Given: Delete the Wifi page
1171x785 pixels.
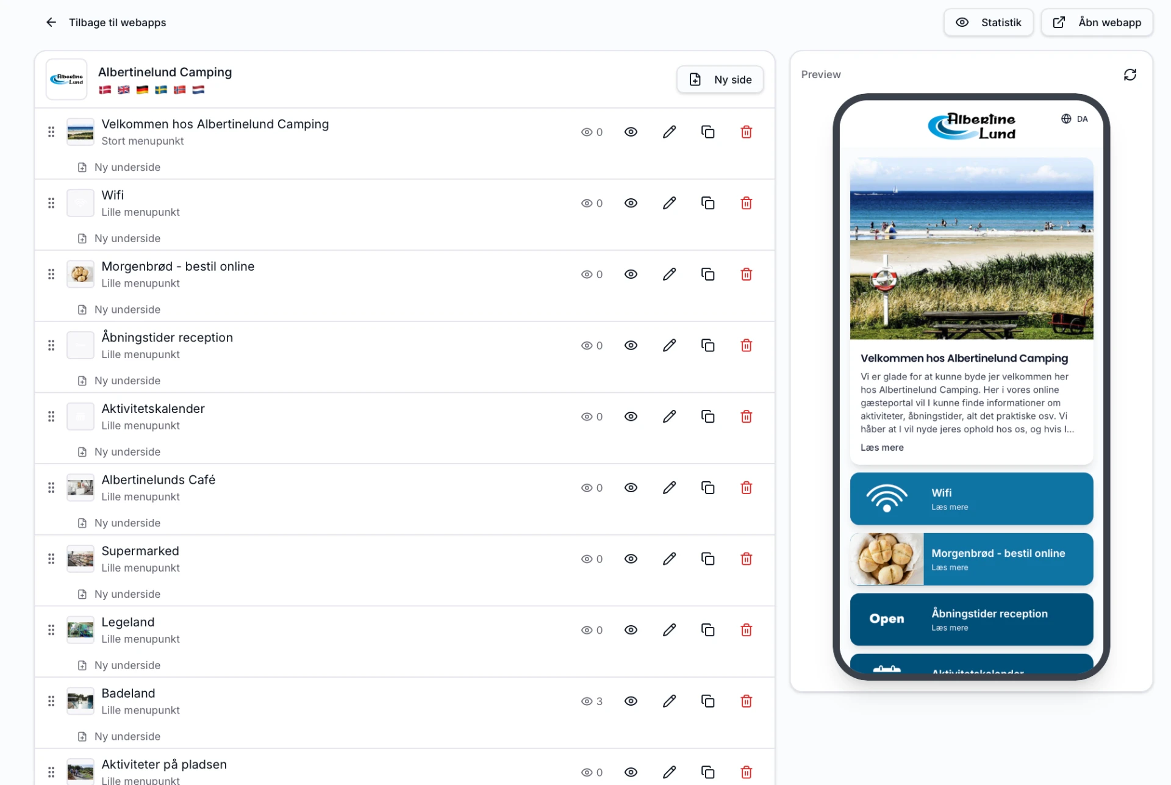Looking at the screenshot, I should point(746,203).
